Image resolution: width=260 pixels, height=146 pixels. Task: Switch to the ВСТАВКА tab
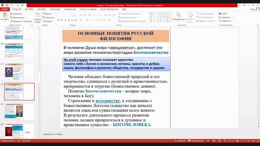pyautogui.click(x=29, y=9)
